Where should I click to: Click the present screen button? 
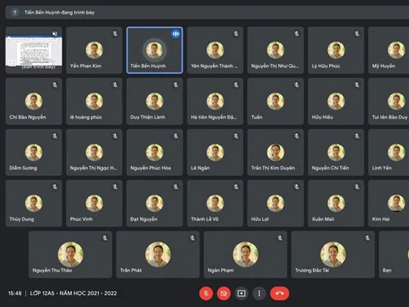click(241, 293)
